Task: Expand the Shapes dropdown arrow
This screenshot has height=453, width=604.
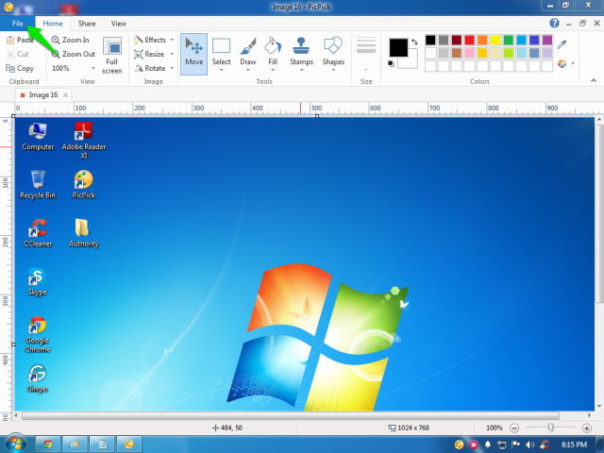Action: (333, 70)
